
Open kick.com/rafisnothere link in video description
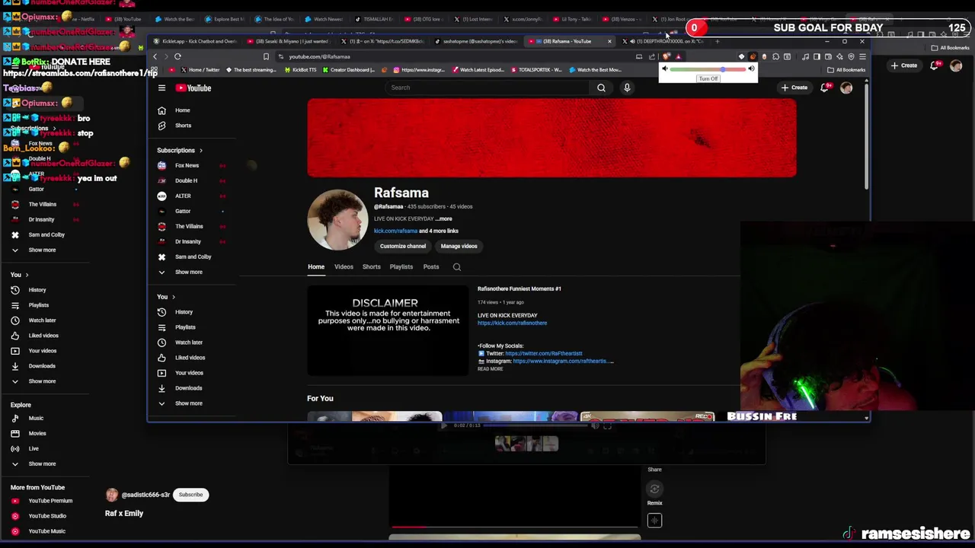coord(512,323)
